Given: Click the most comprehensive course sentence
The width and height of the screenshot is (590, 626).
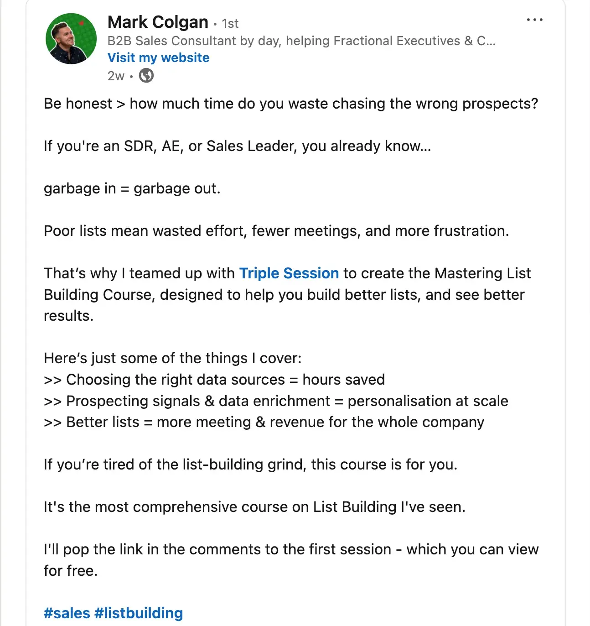Looking at the screenshot, I should tap(254, 506).
